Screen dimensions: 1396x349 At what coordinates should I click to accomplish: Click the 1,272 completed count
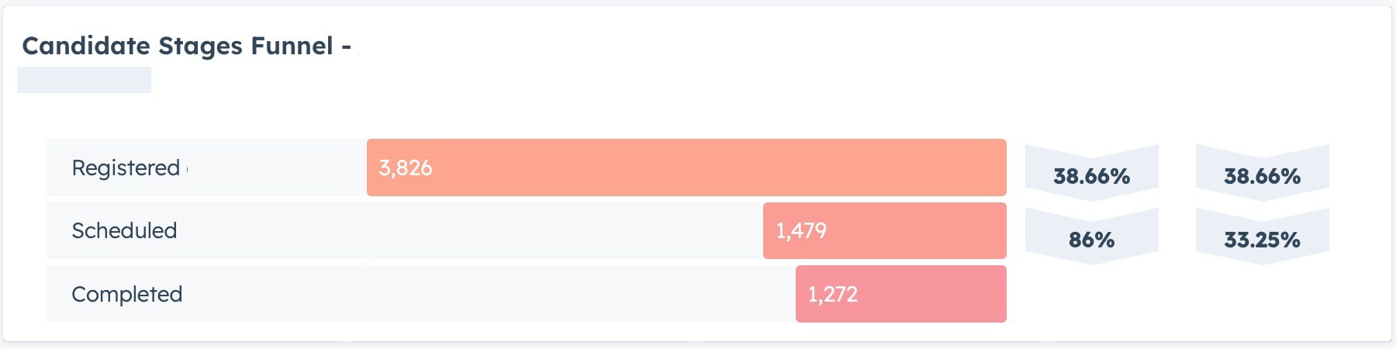click(833, 294)
